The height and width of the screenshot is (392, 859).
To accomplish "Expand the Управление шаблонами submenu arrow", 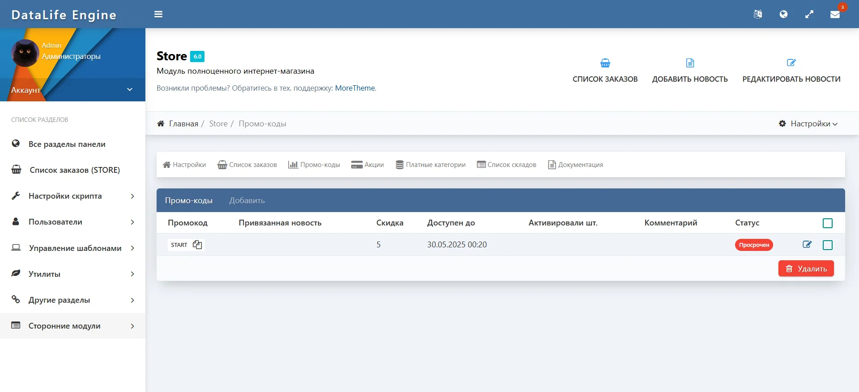I will coord(132,248).
